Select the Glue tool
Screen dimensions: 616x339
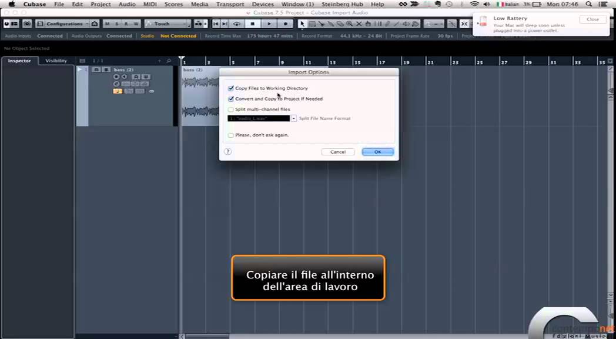click(331, 24)
